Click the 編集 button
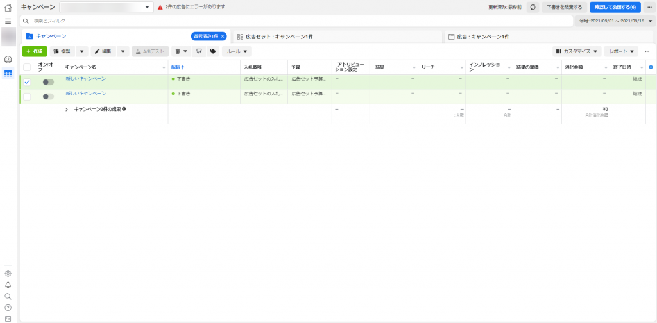This screenshot has height=323, width=657. (x=103, y=51)
